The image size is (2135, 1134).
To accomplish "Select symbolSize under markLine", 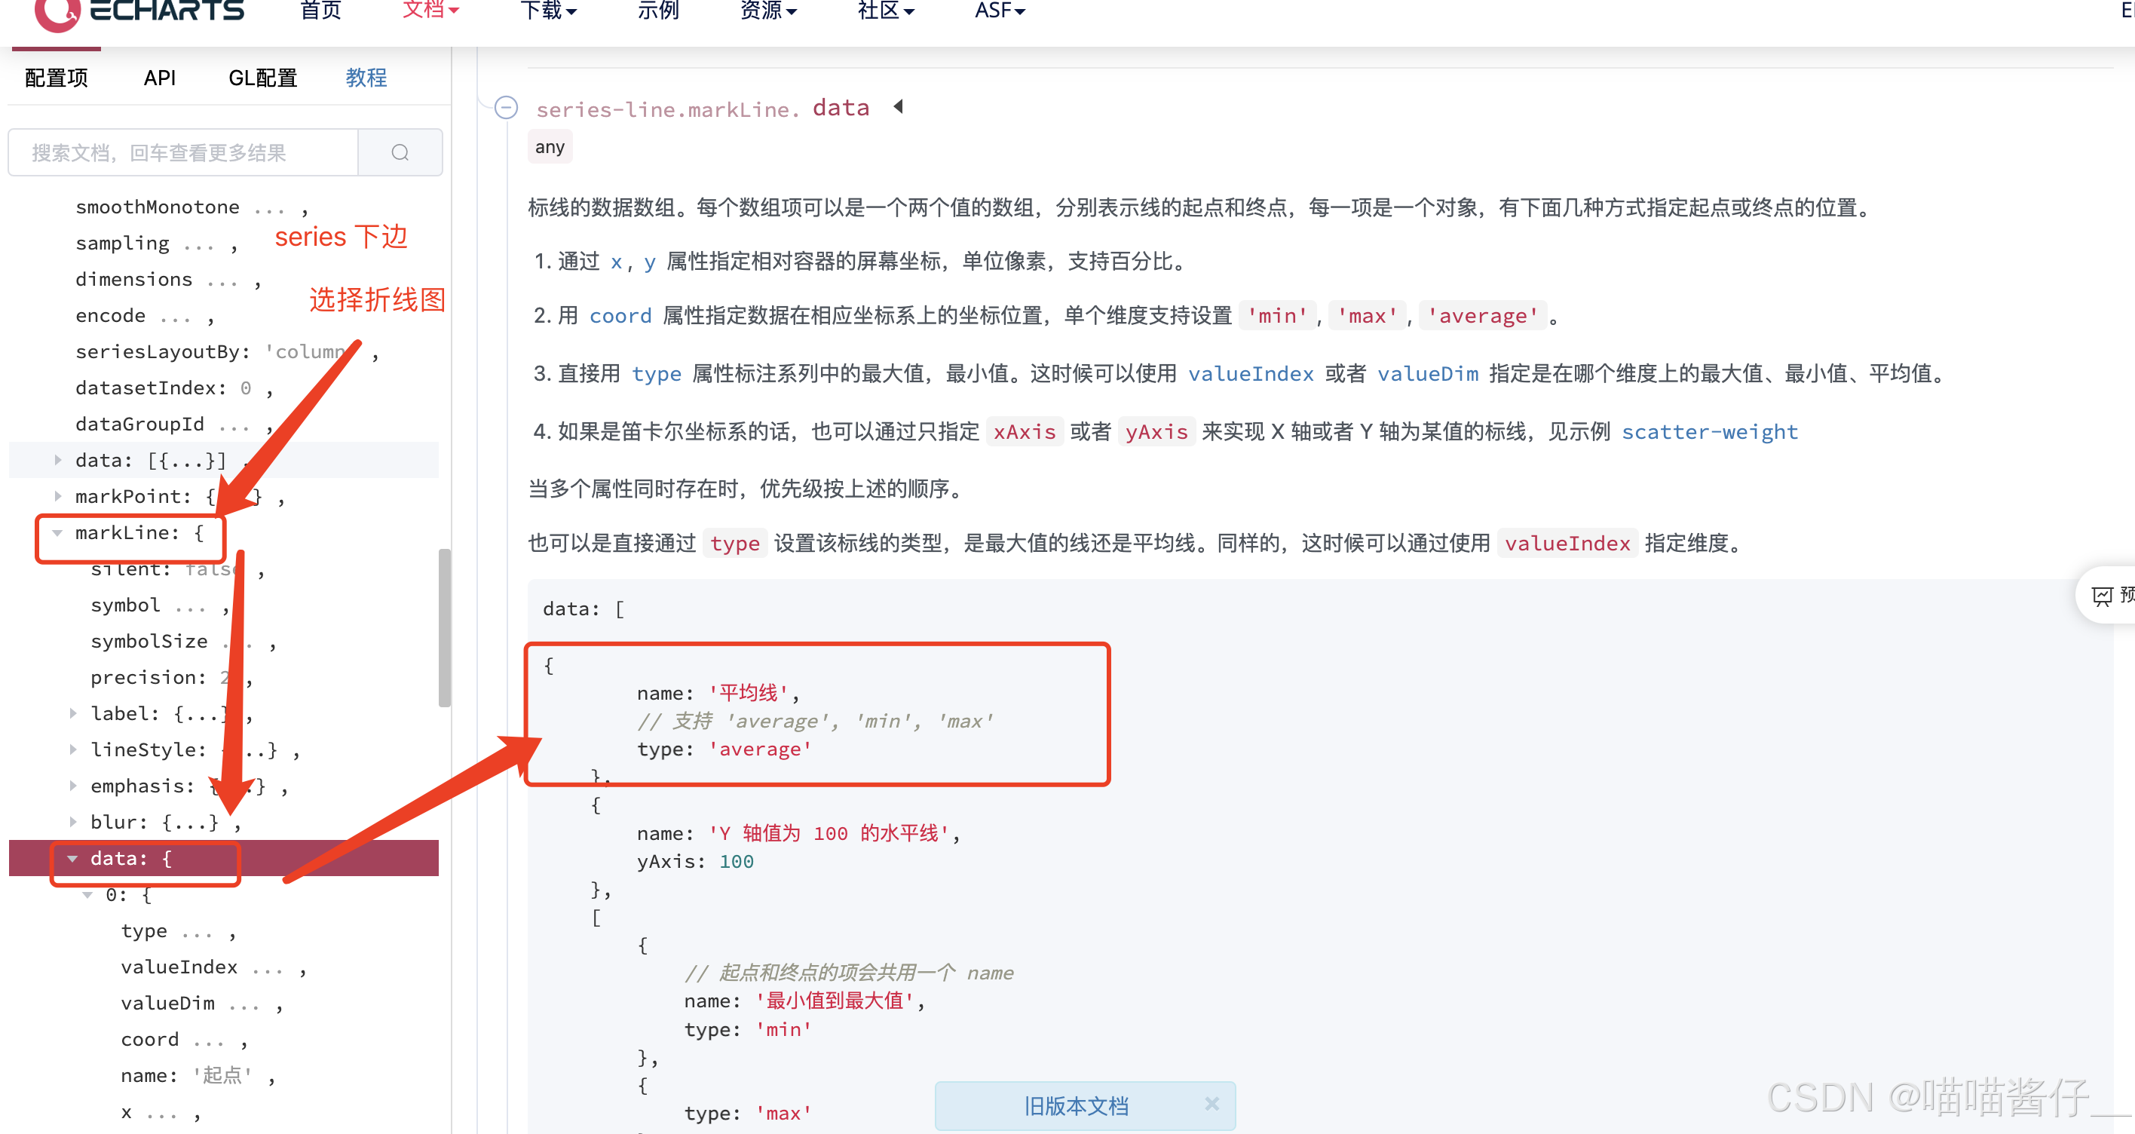I will pyautogui.click(x=149, y=642).
